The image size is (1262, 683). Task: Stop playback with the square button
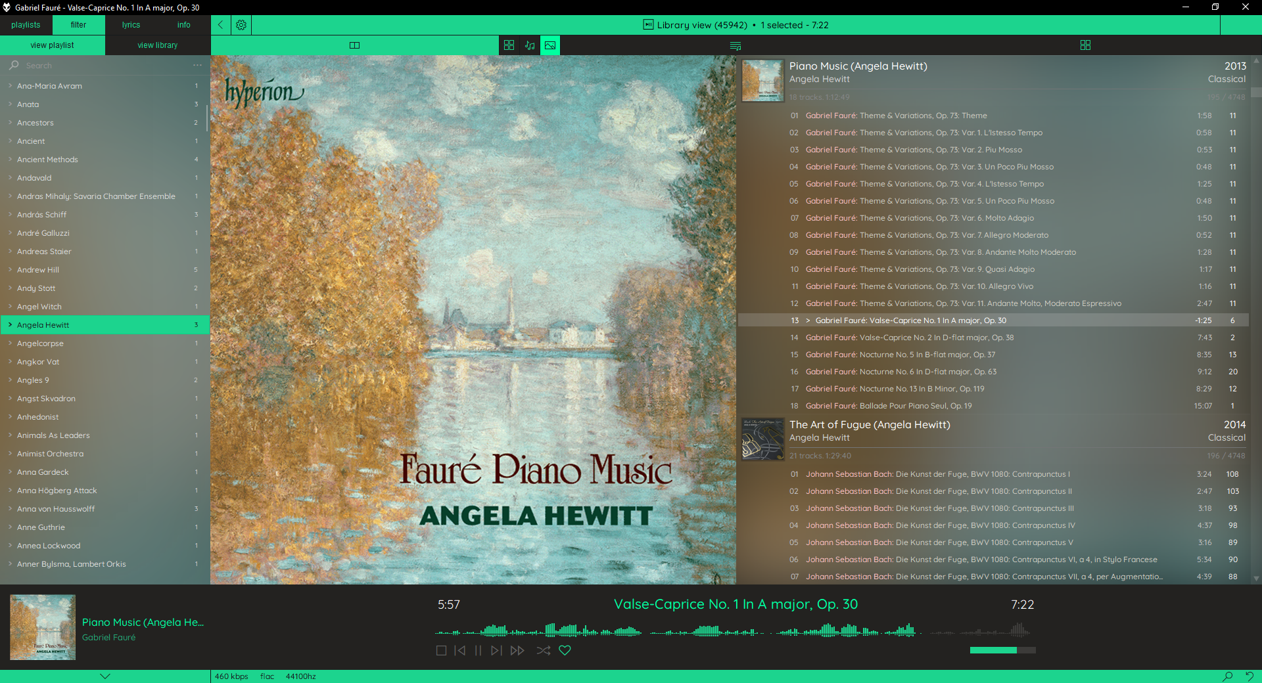click(441, 651)
